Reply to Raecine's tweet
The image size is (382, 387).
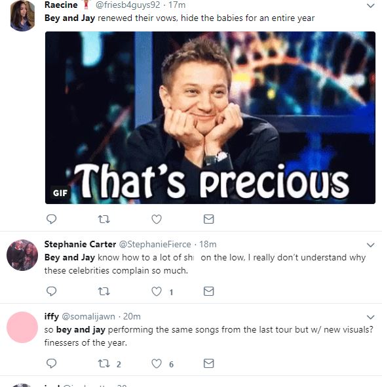tap(51, 219)
